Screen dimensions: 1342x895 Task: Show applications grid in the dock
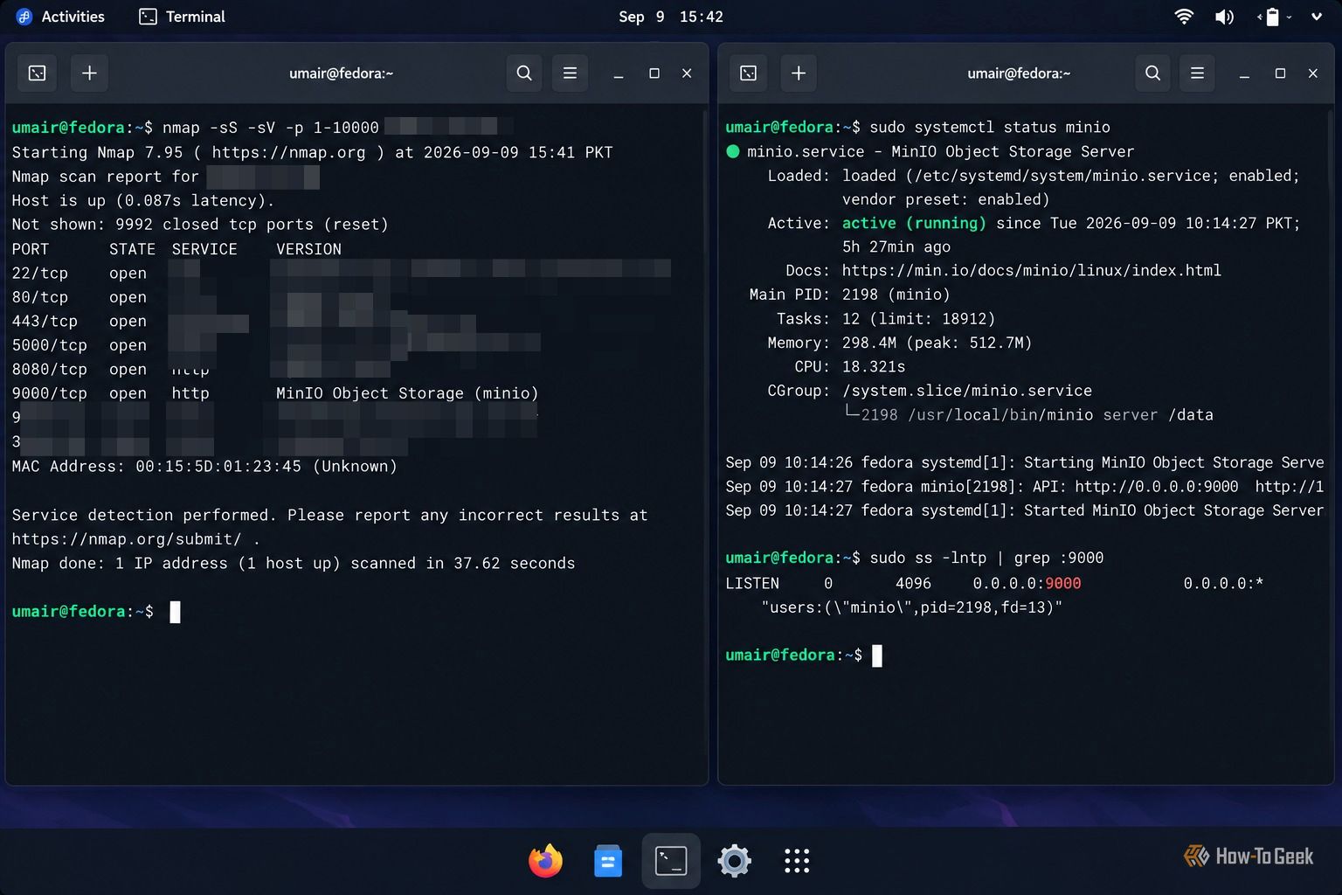pos(797,861)
